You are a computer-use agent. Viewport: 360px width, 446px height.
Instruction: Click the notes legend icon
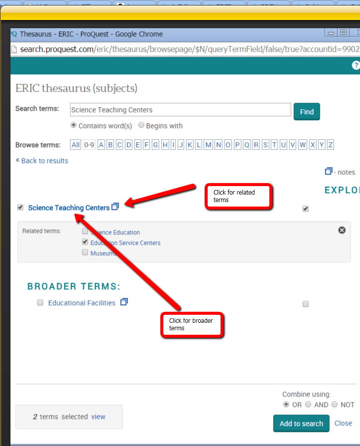pos(329,171)
